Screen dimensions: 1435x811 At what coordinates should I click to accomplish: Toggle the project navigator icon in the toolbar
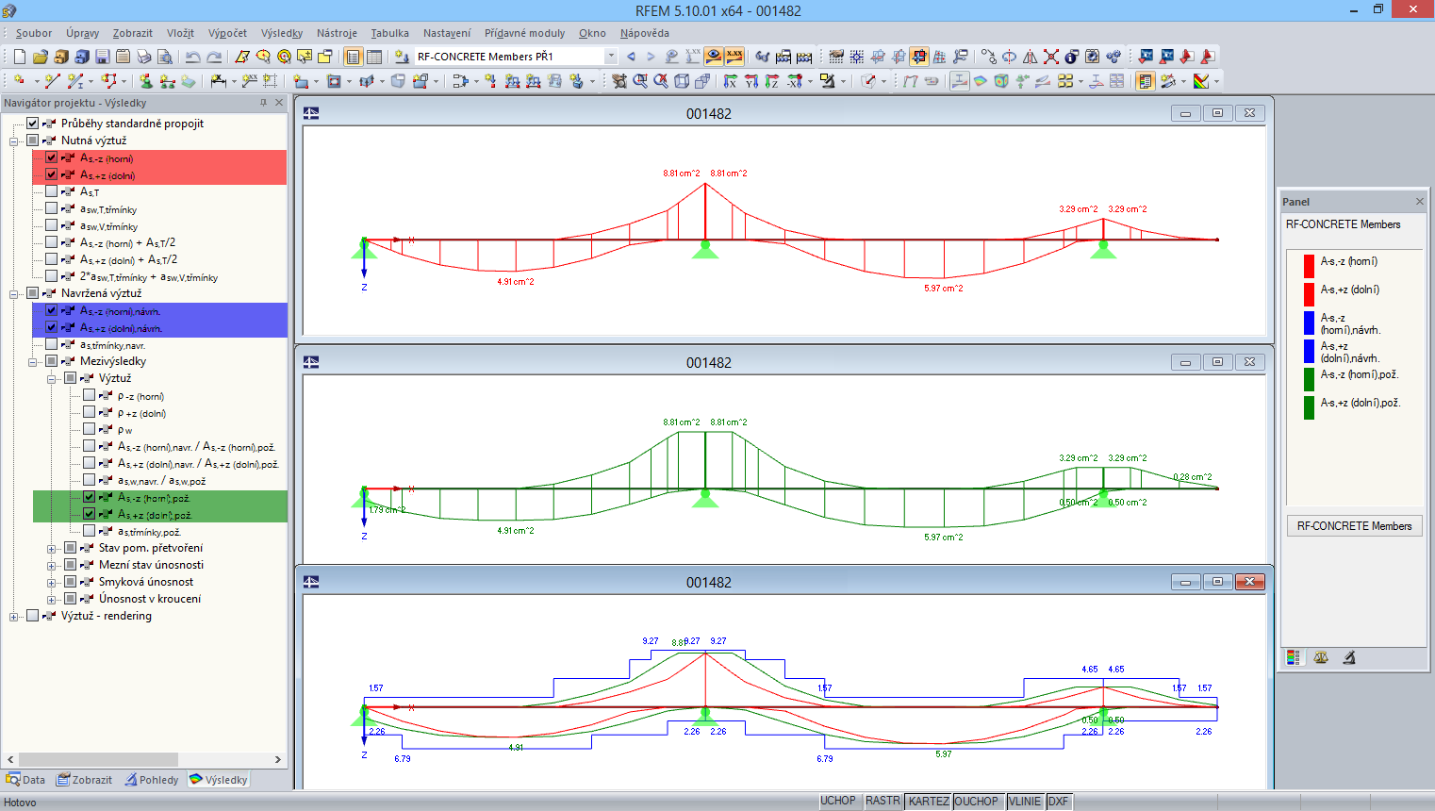click(x=353, y=57)
